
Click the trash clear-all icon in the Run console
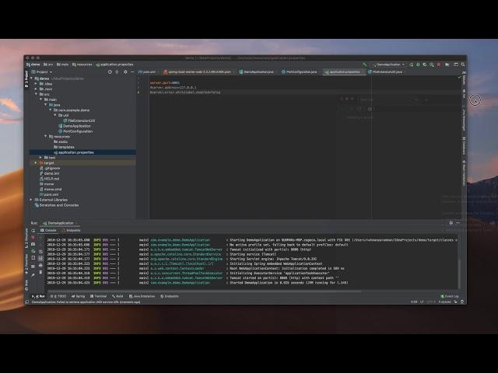click(x=40, y=273)
